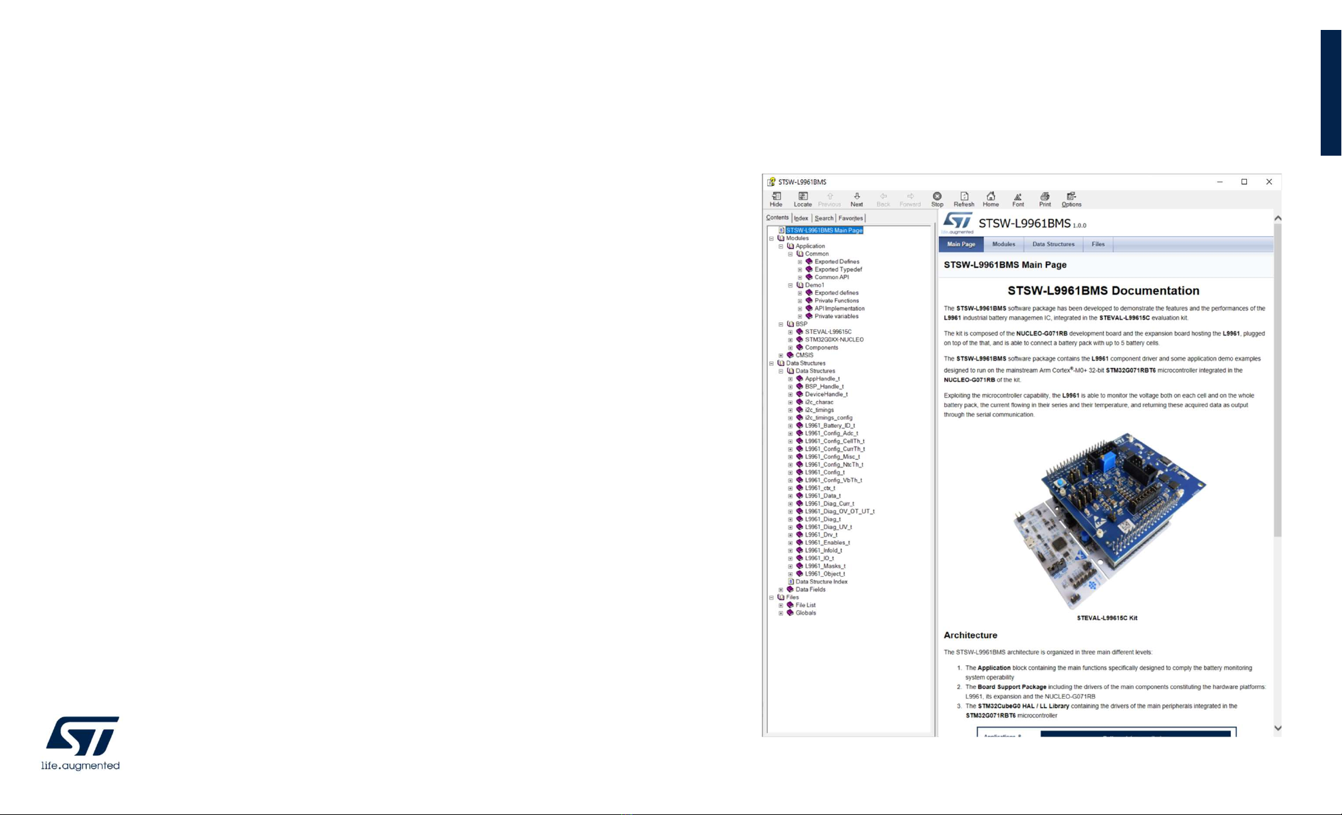The height and width of the screenshot is (815, 1342).
Task: Collapse the Modules tree node
Action: [x=772, y=238]
